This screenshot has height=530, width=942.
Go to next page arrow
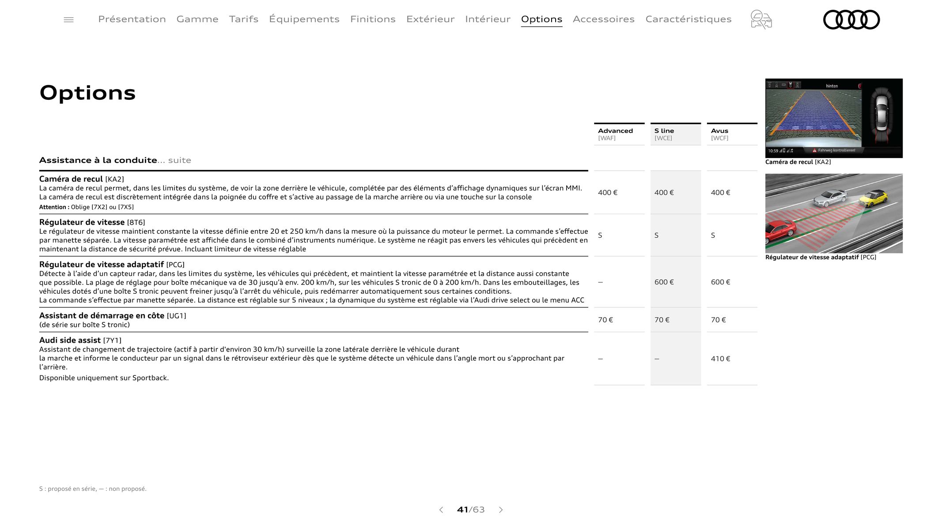501,510
